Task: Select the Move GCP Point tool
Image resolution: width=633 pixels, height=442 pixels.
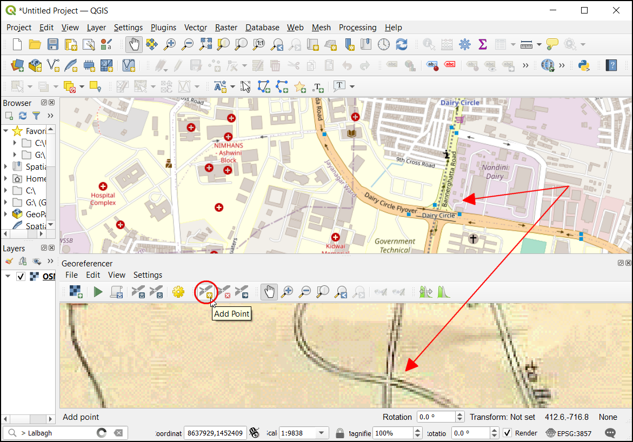Action: pos(242,292)
